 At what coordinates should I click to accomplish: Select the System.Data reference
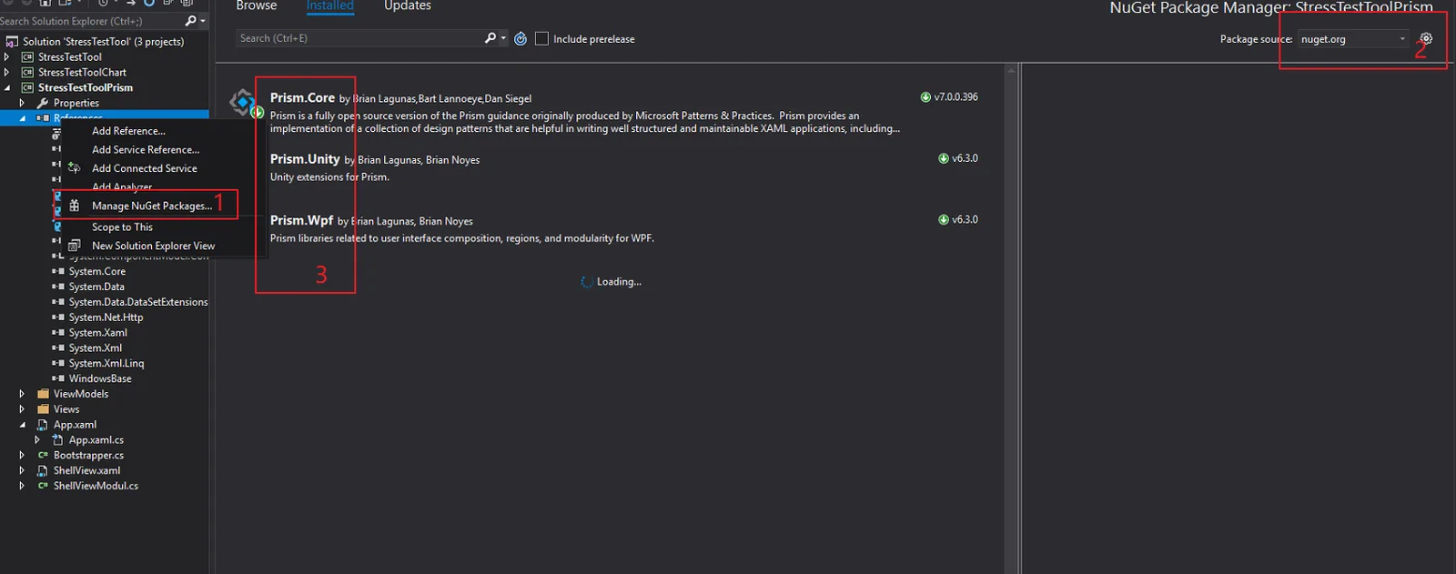96,287
